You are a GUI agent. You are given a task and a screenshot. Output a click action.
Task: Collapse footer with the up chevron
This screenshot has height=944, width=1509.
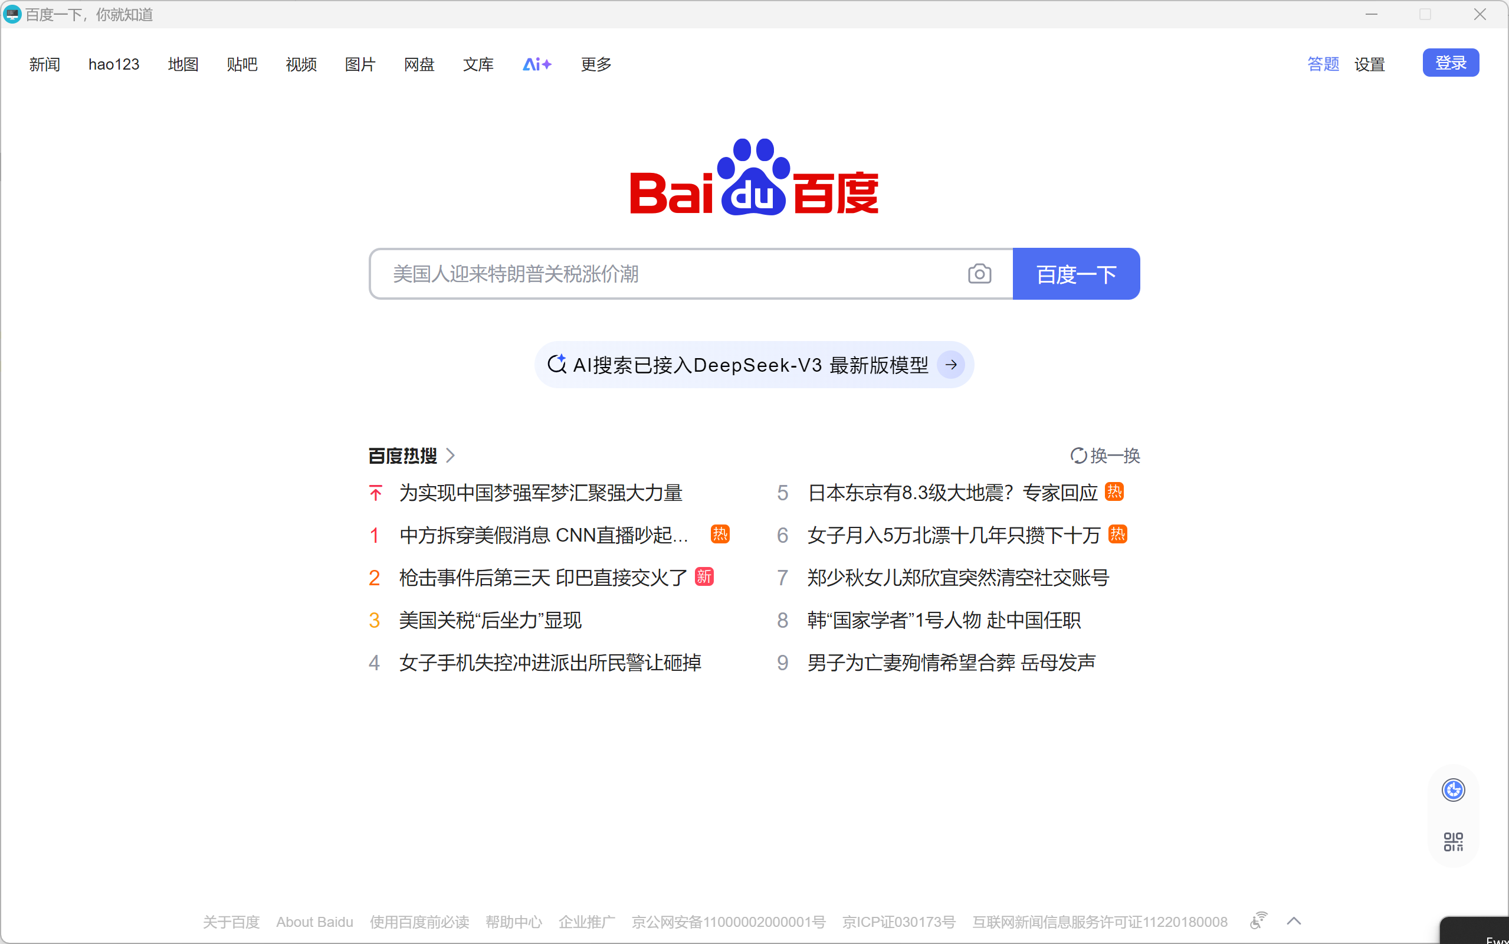point(1294,921)
